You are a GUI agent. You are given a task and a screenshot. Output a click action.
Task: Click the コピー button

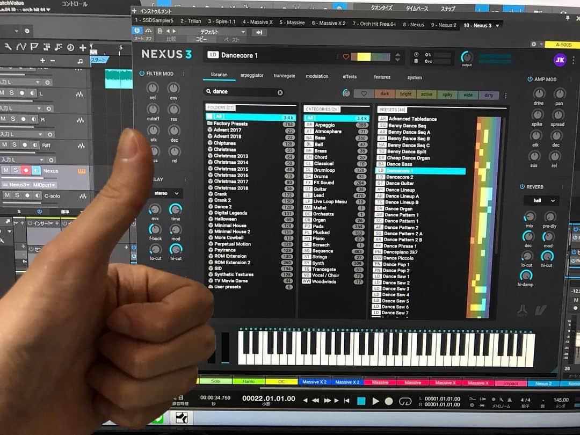click(201, 39)
